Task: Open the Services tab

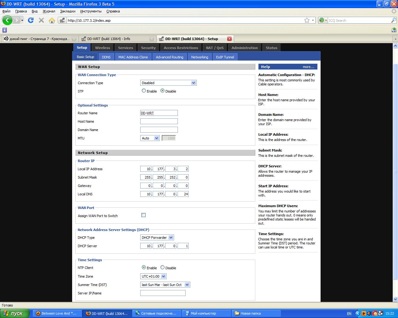Action: (126, 48)
